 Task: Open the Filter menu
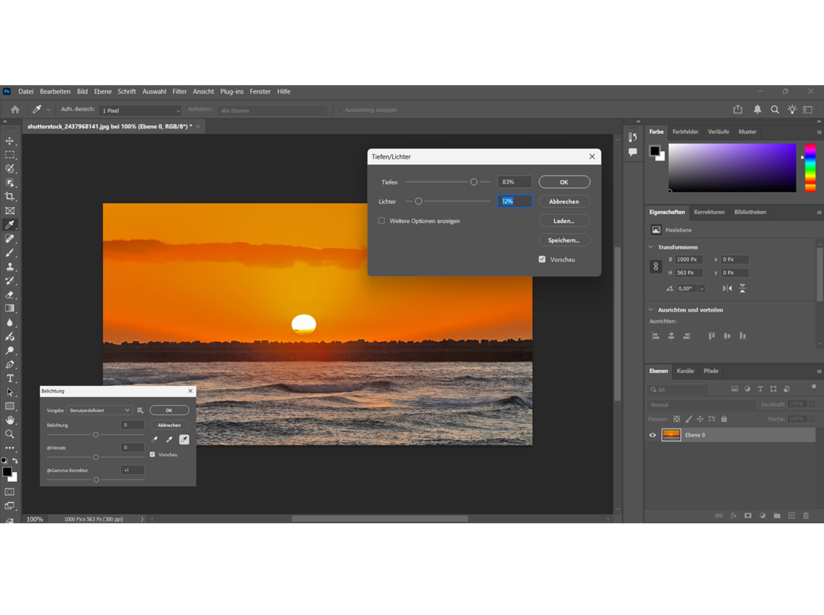click(x=179, y=91)
